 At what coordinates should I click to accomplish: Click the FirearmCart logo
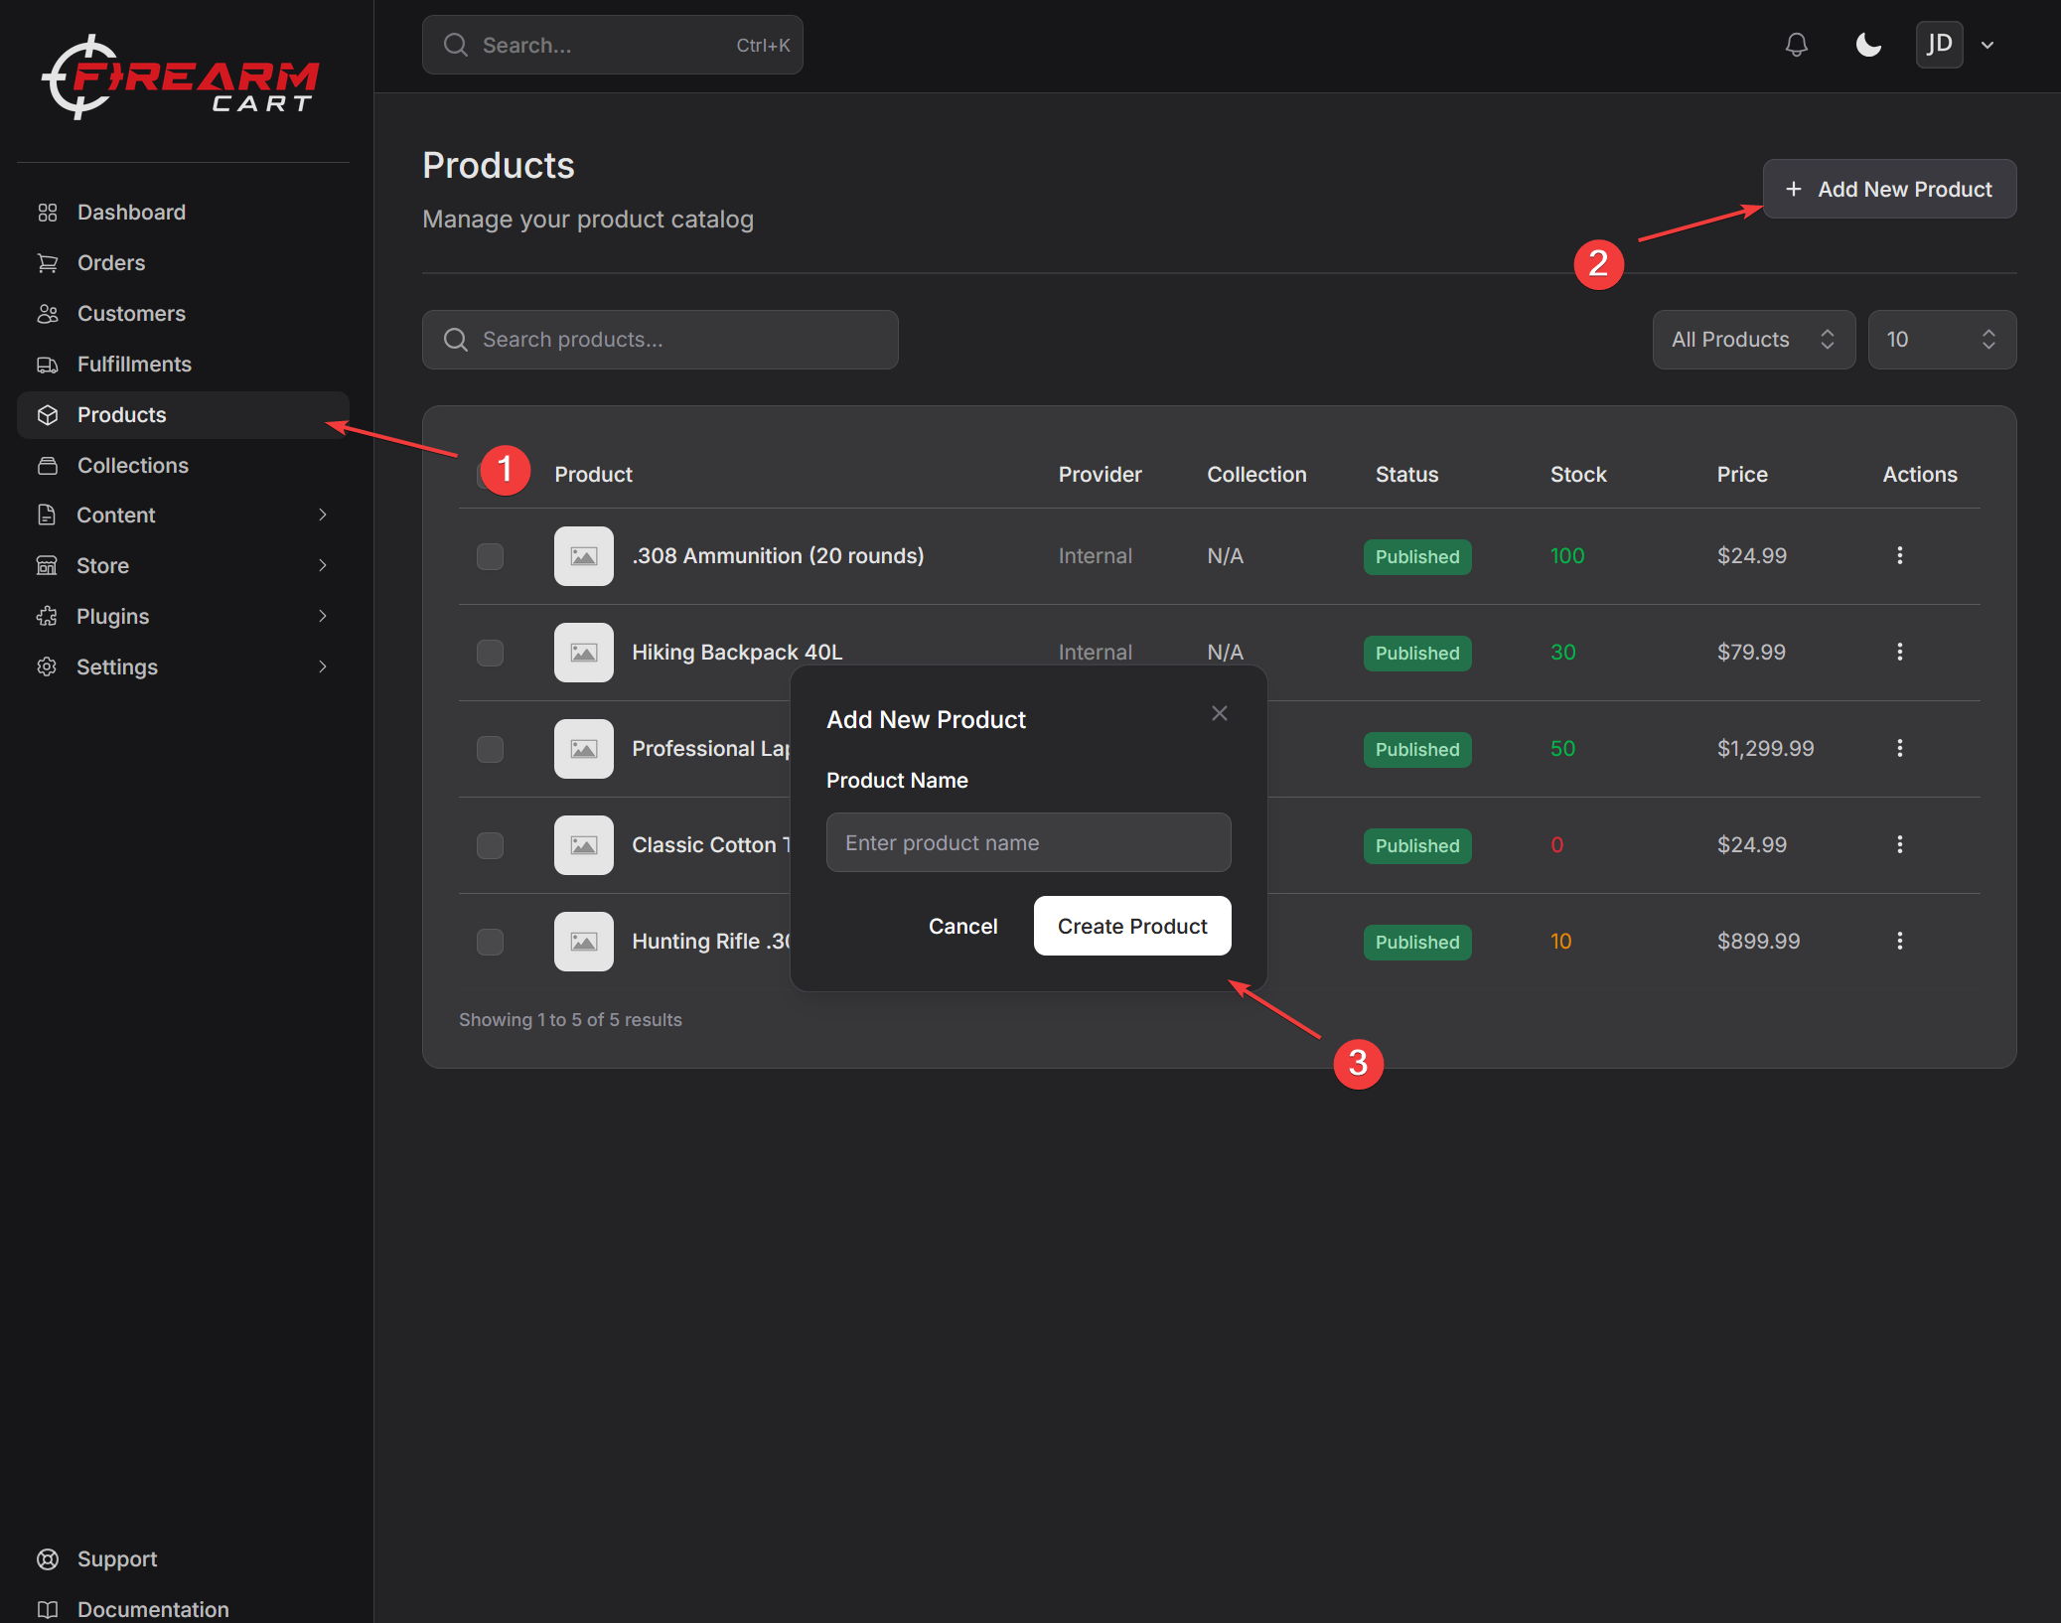180,77
